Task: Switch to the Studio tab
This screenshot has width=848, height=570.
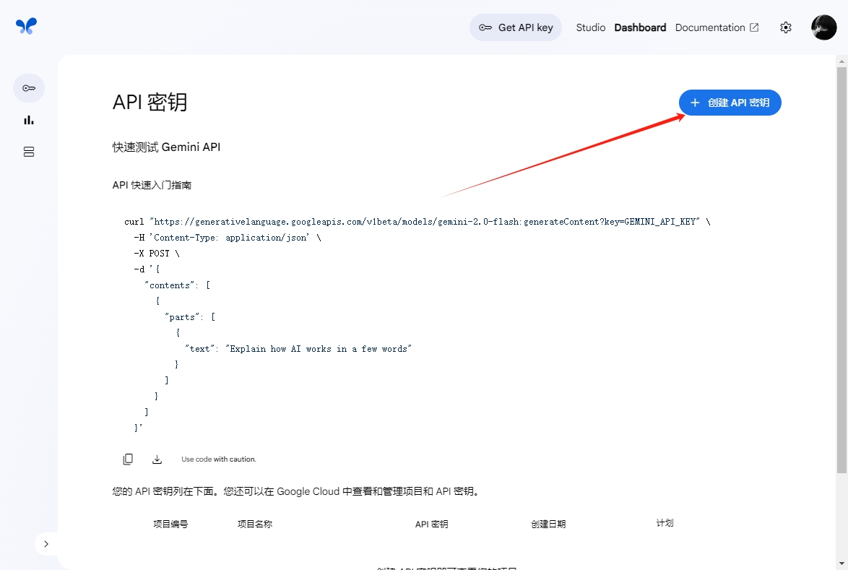Action: point(591,27)
